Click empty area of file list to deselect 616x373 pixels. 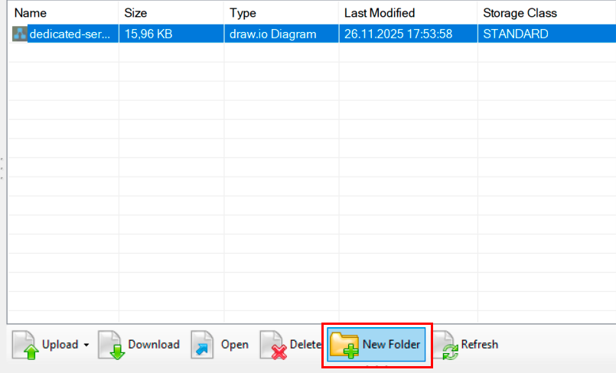[306, 191]
